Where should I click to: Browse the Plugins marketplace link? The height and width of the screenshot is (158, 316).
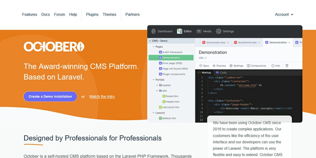(92, 15)
